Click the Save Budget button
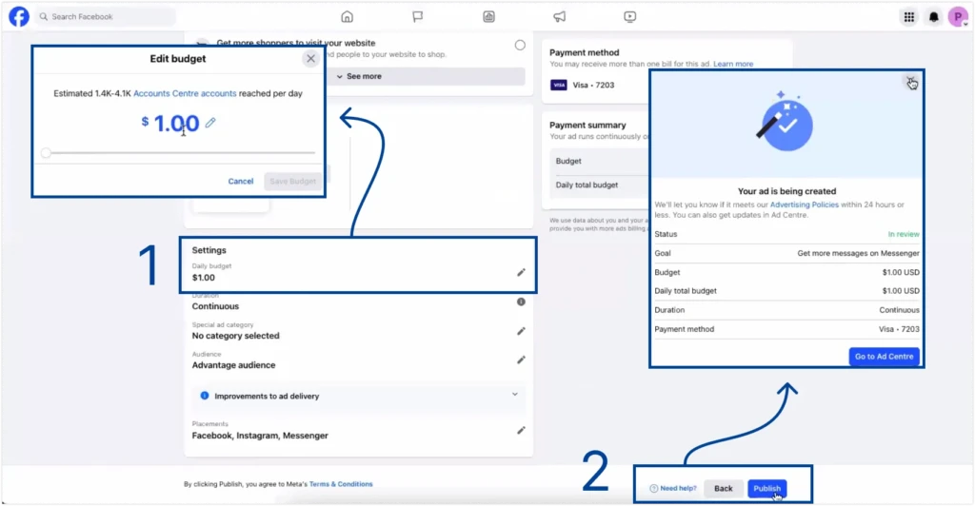 [293, 182]
